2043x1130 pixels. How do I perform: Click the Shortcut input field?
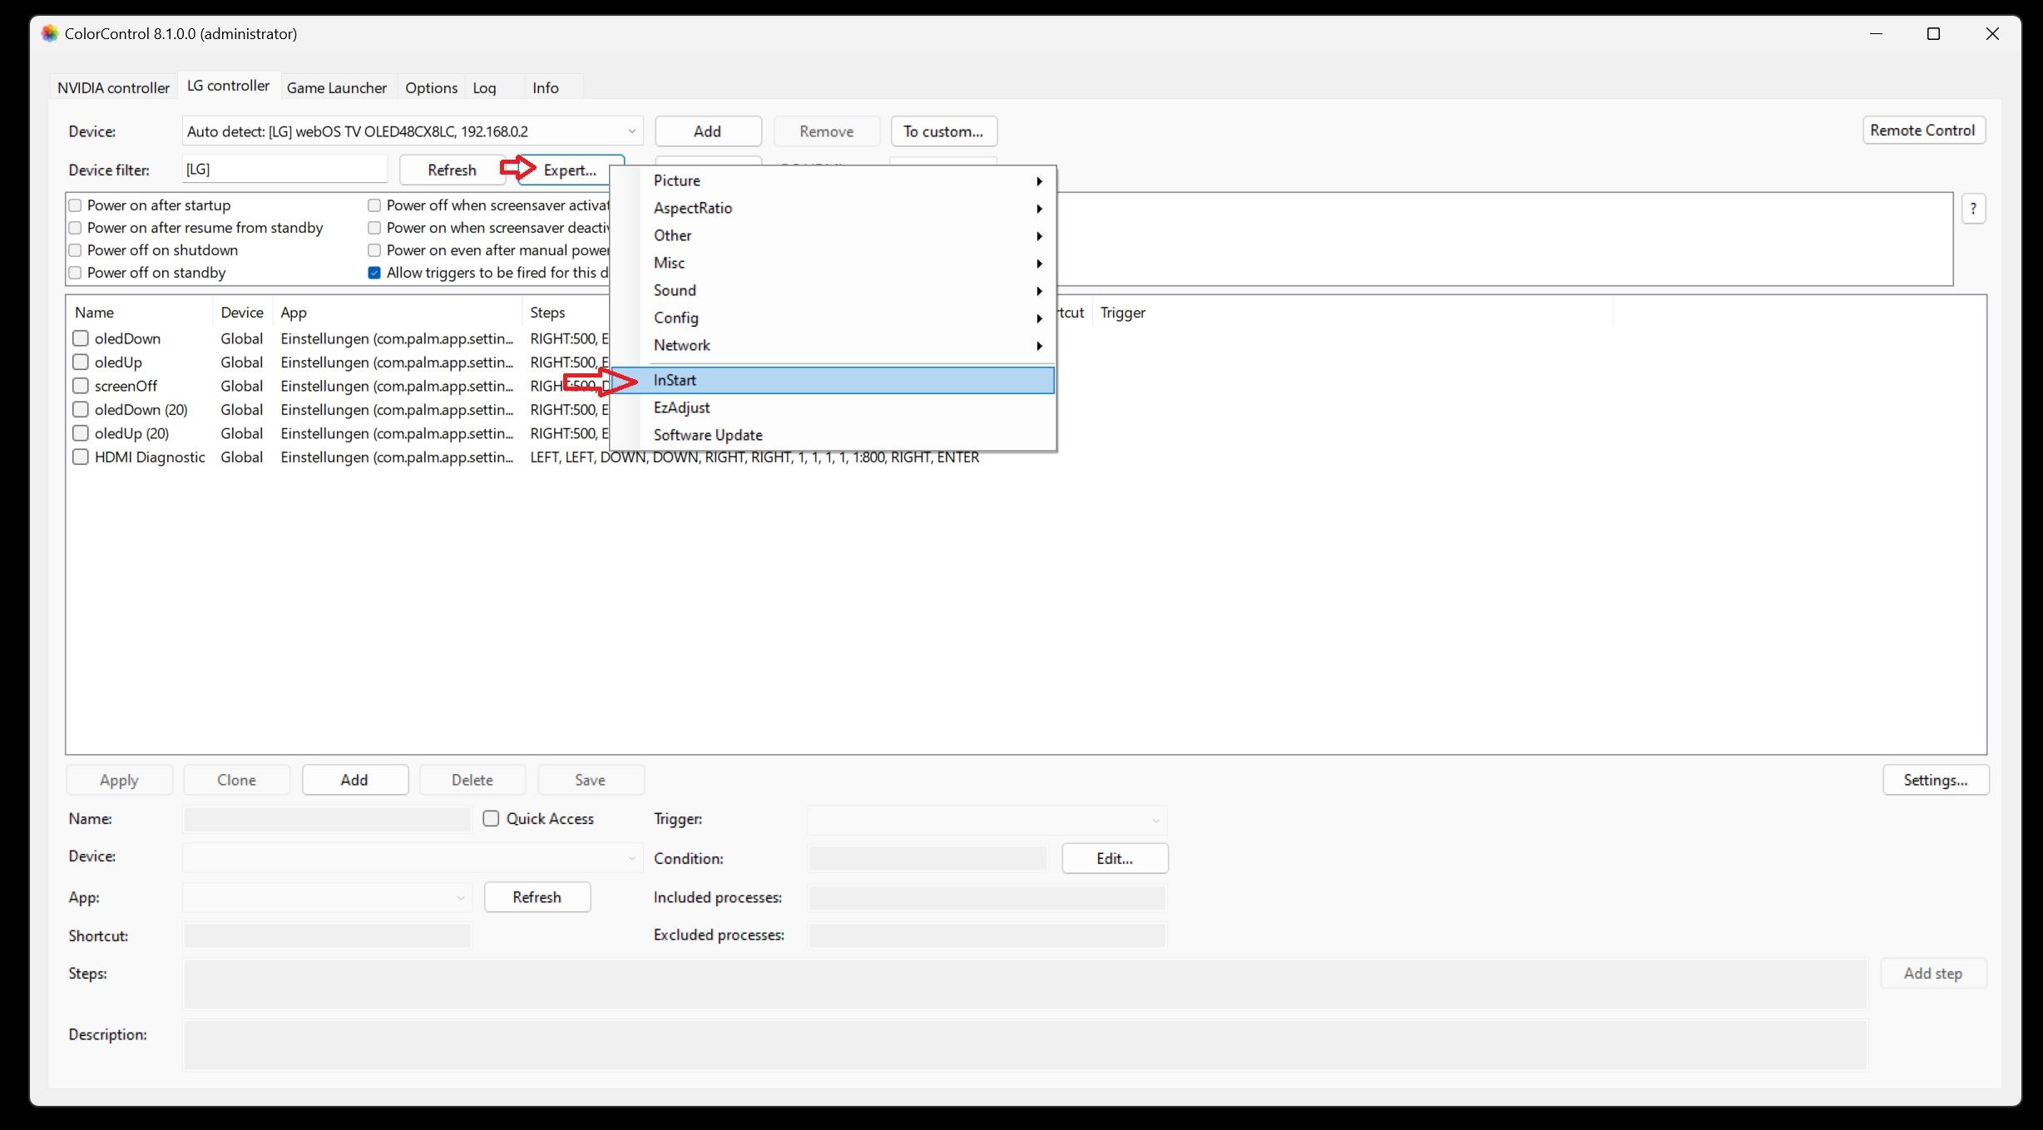coord(327,935)
